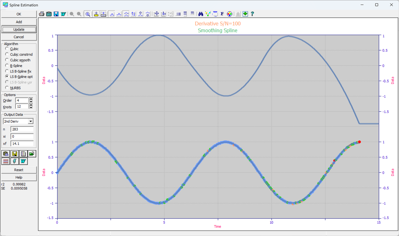399x236 pixels.
Task: Click the xi field showing 0
Action: [22, 136]
